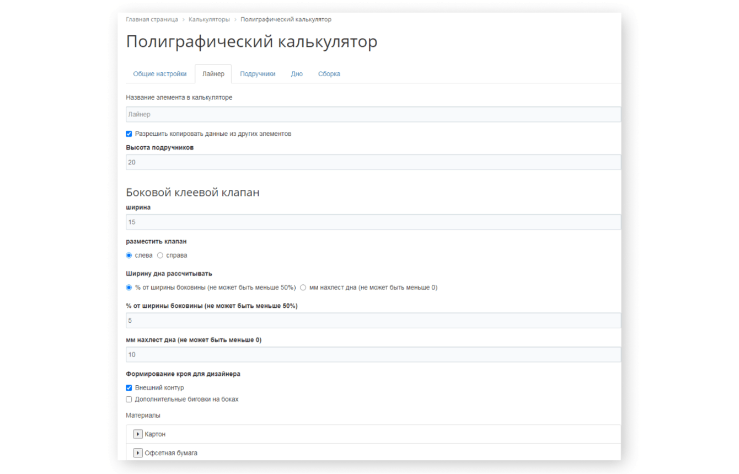Click Главная страница breadcrumb link
The image size is (739, 474).
point(152,19)
